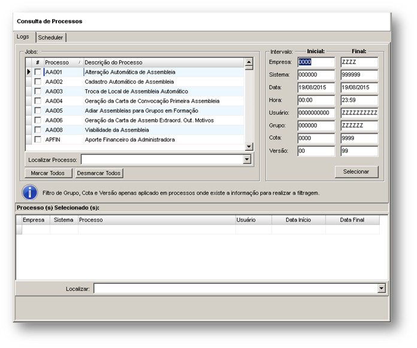Image resolution: width=417 pixels, height=348 pixels.
Task: Click the Data Final column header
Action: point(352,220)
